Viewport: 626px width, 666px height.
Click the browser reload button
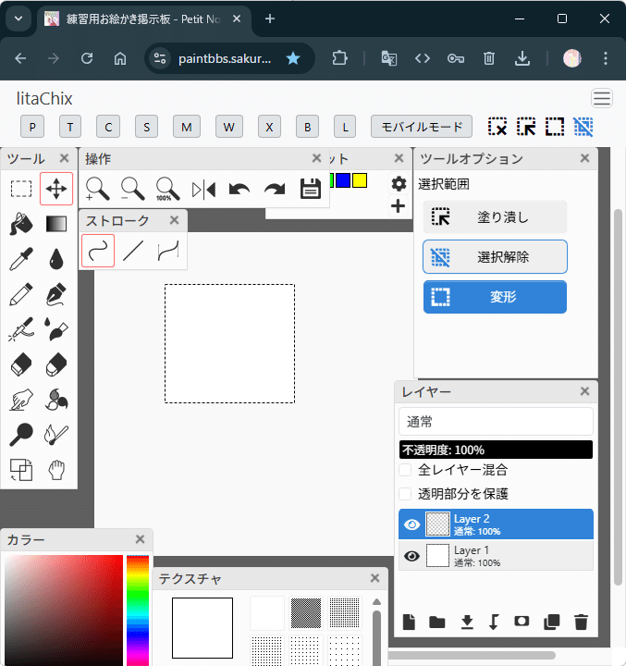point(87,58)
